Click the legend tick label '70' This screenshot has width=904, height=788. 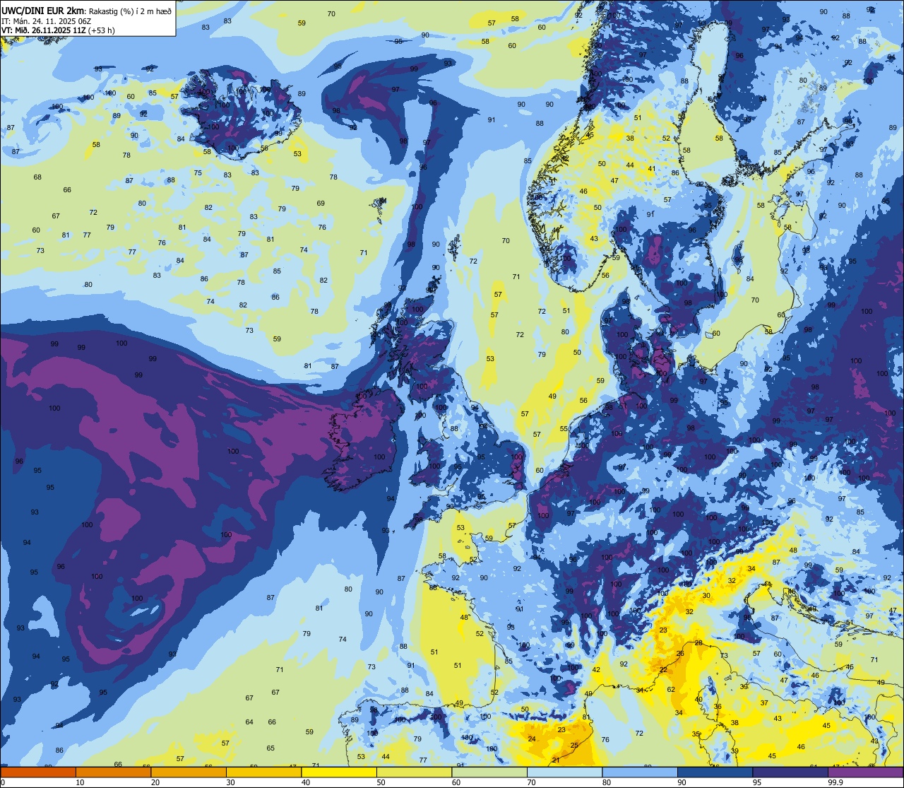click(x=531, y=782)
